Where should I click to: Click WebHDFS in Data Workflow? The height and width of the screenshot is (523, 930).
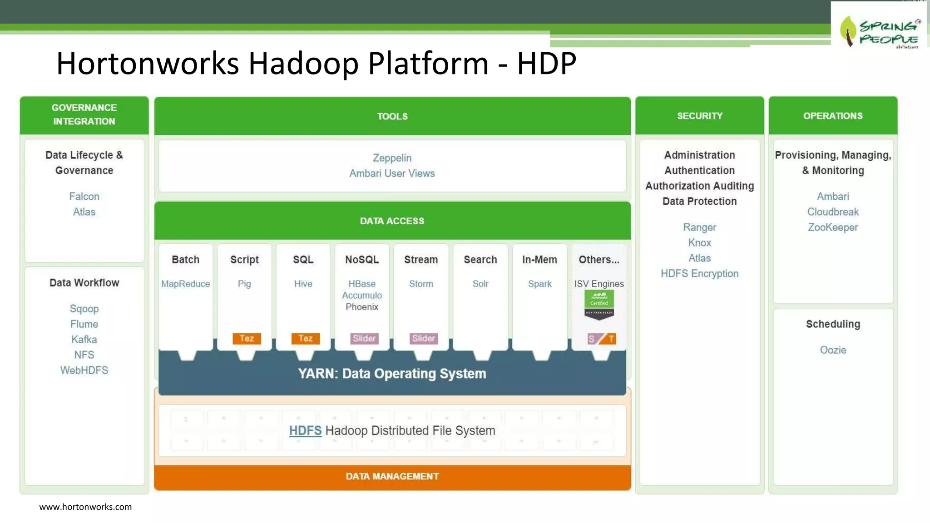(84, 370)
